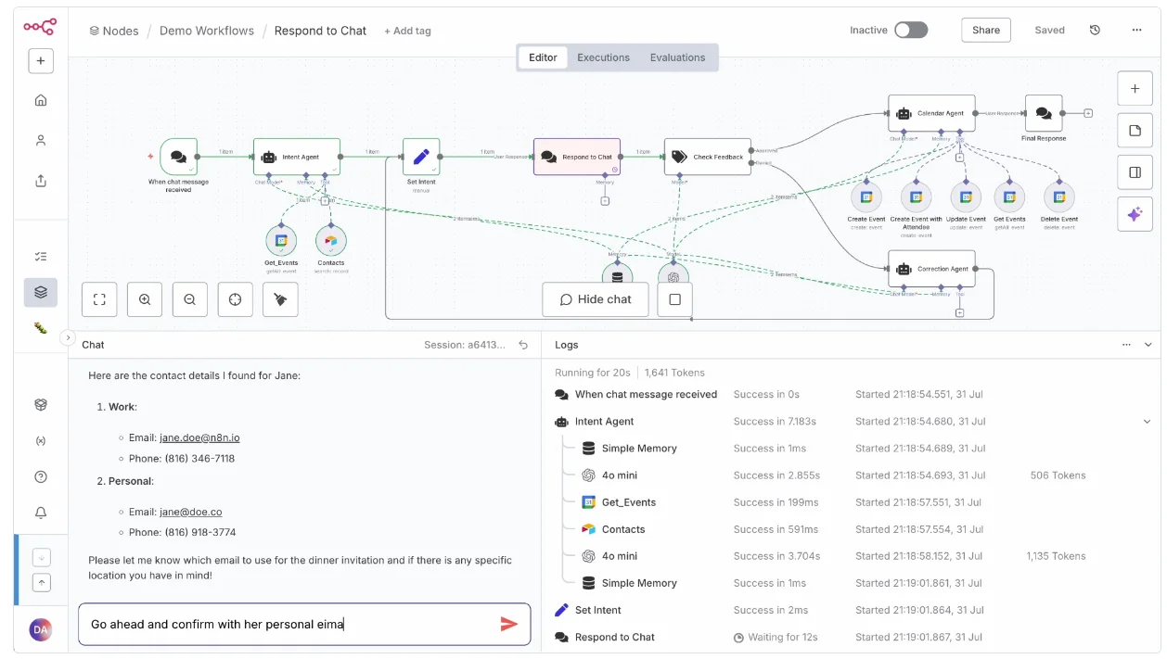Open workflow history clock icon
The image size is (1167, 659).
point(1095,31)
